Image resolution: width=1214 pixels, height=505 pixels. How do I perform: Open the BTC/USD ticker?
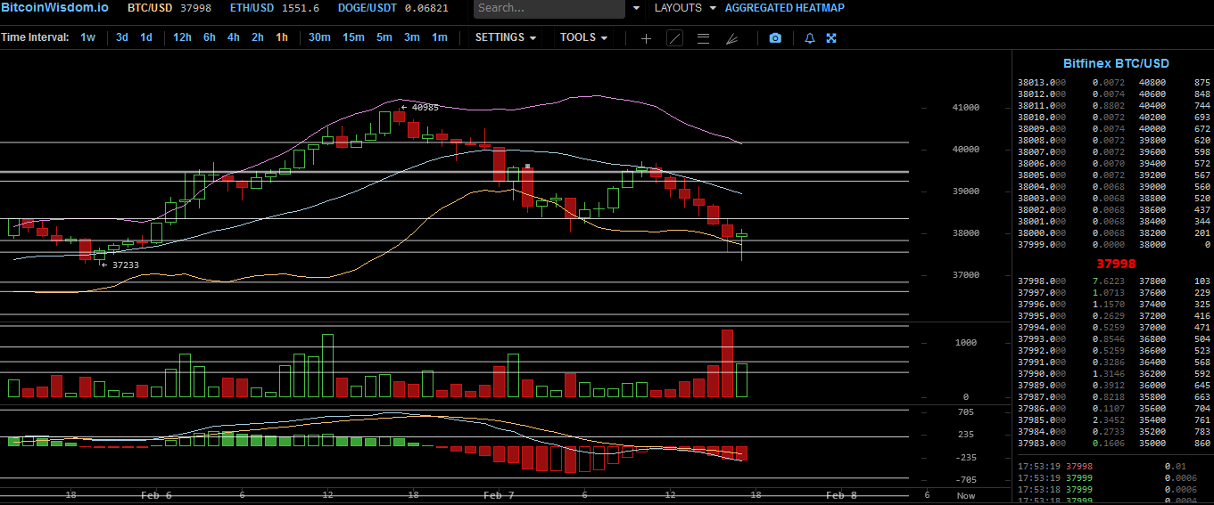(169, 8)
